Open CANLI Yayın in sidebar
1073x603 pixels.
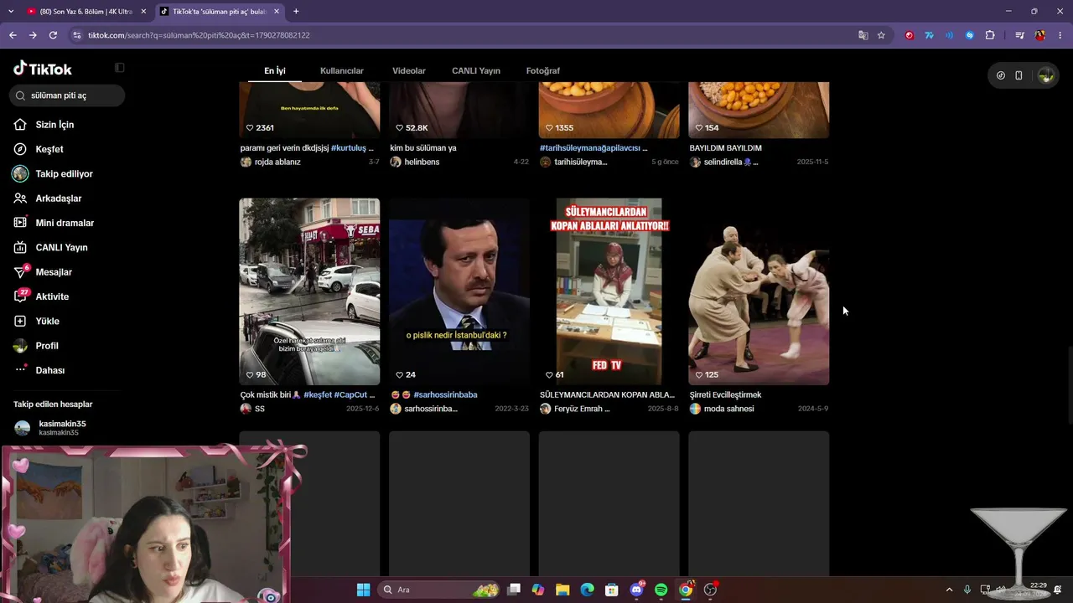point(50,247)
